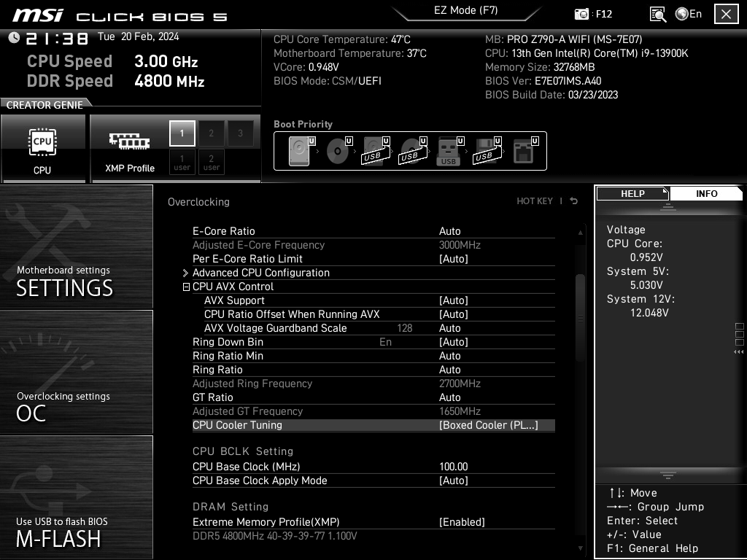
Task: Click the top grip handle in info panel
Action: point(668,206)
